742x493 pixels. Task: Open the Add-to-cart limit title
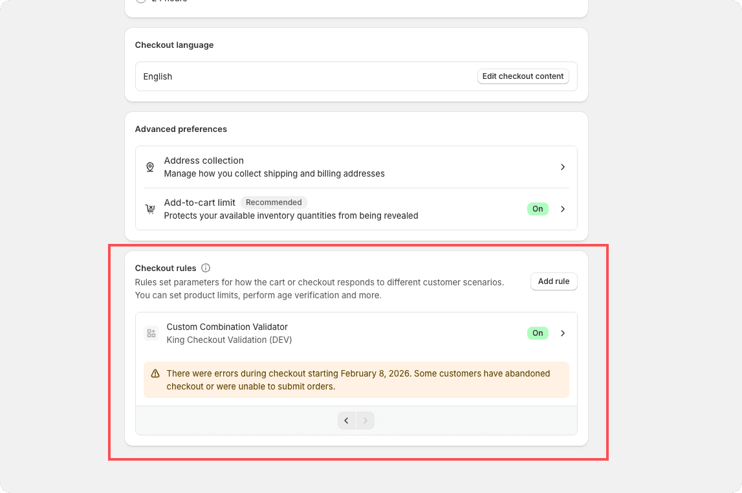tap(200, 203)
